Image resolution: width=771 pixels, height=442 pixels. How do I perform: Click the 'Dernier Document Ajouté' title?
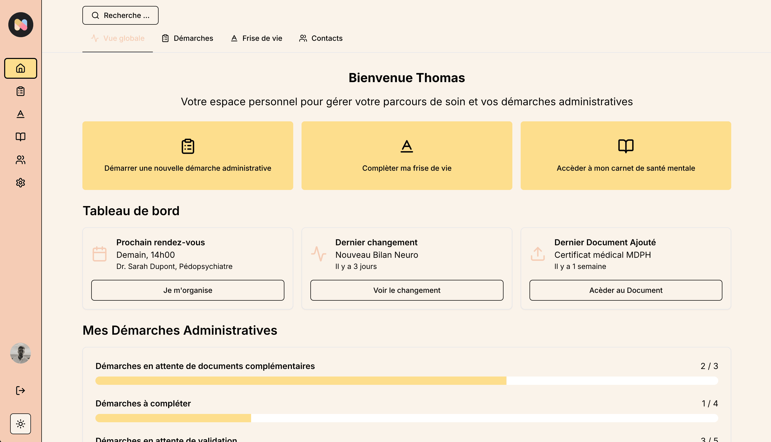[605, 242]
